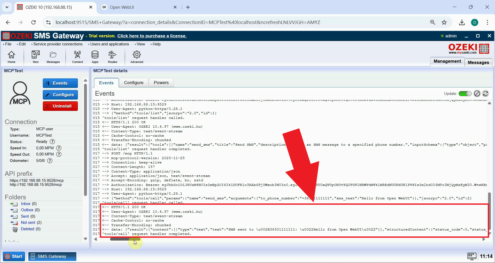
Task: Open the Inbox (0) link
Action: tap(26, 204)
